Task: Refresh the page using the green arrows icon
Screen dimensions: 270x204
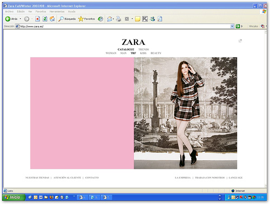Action: coord(45,19)
